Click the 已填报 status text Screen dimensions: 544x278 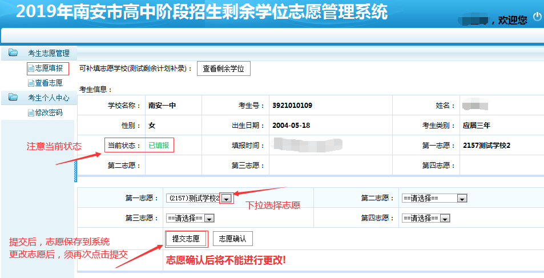[159, 146]
